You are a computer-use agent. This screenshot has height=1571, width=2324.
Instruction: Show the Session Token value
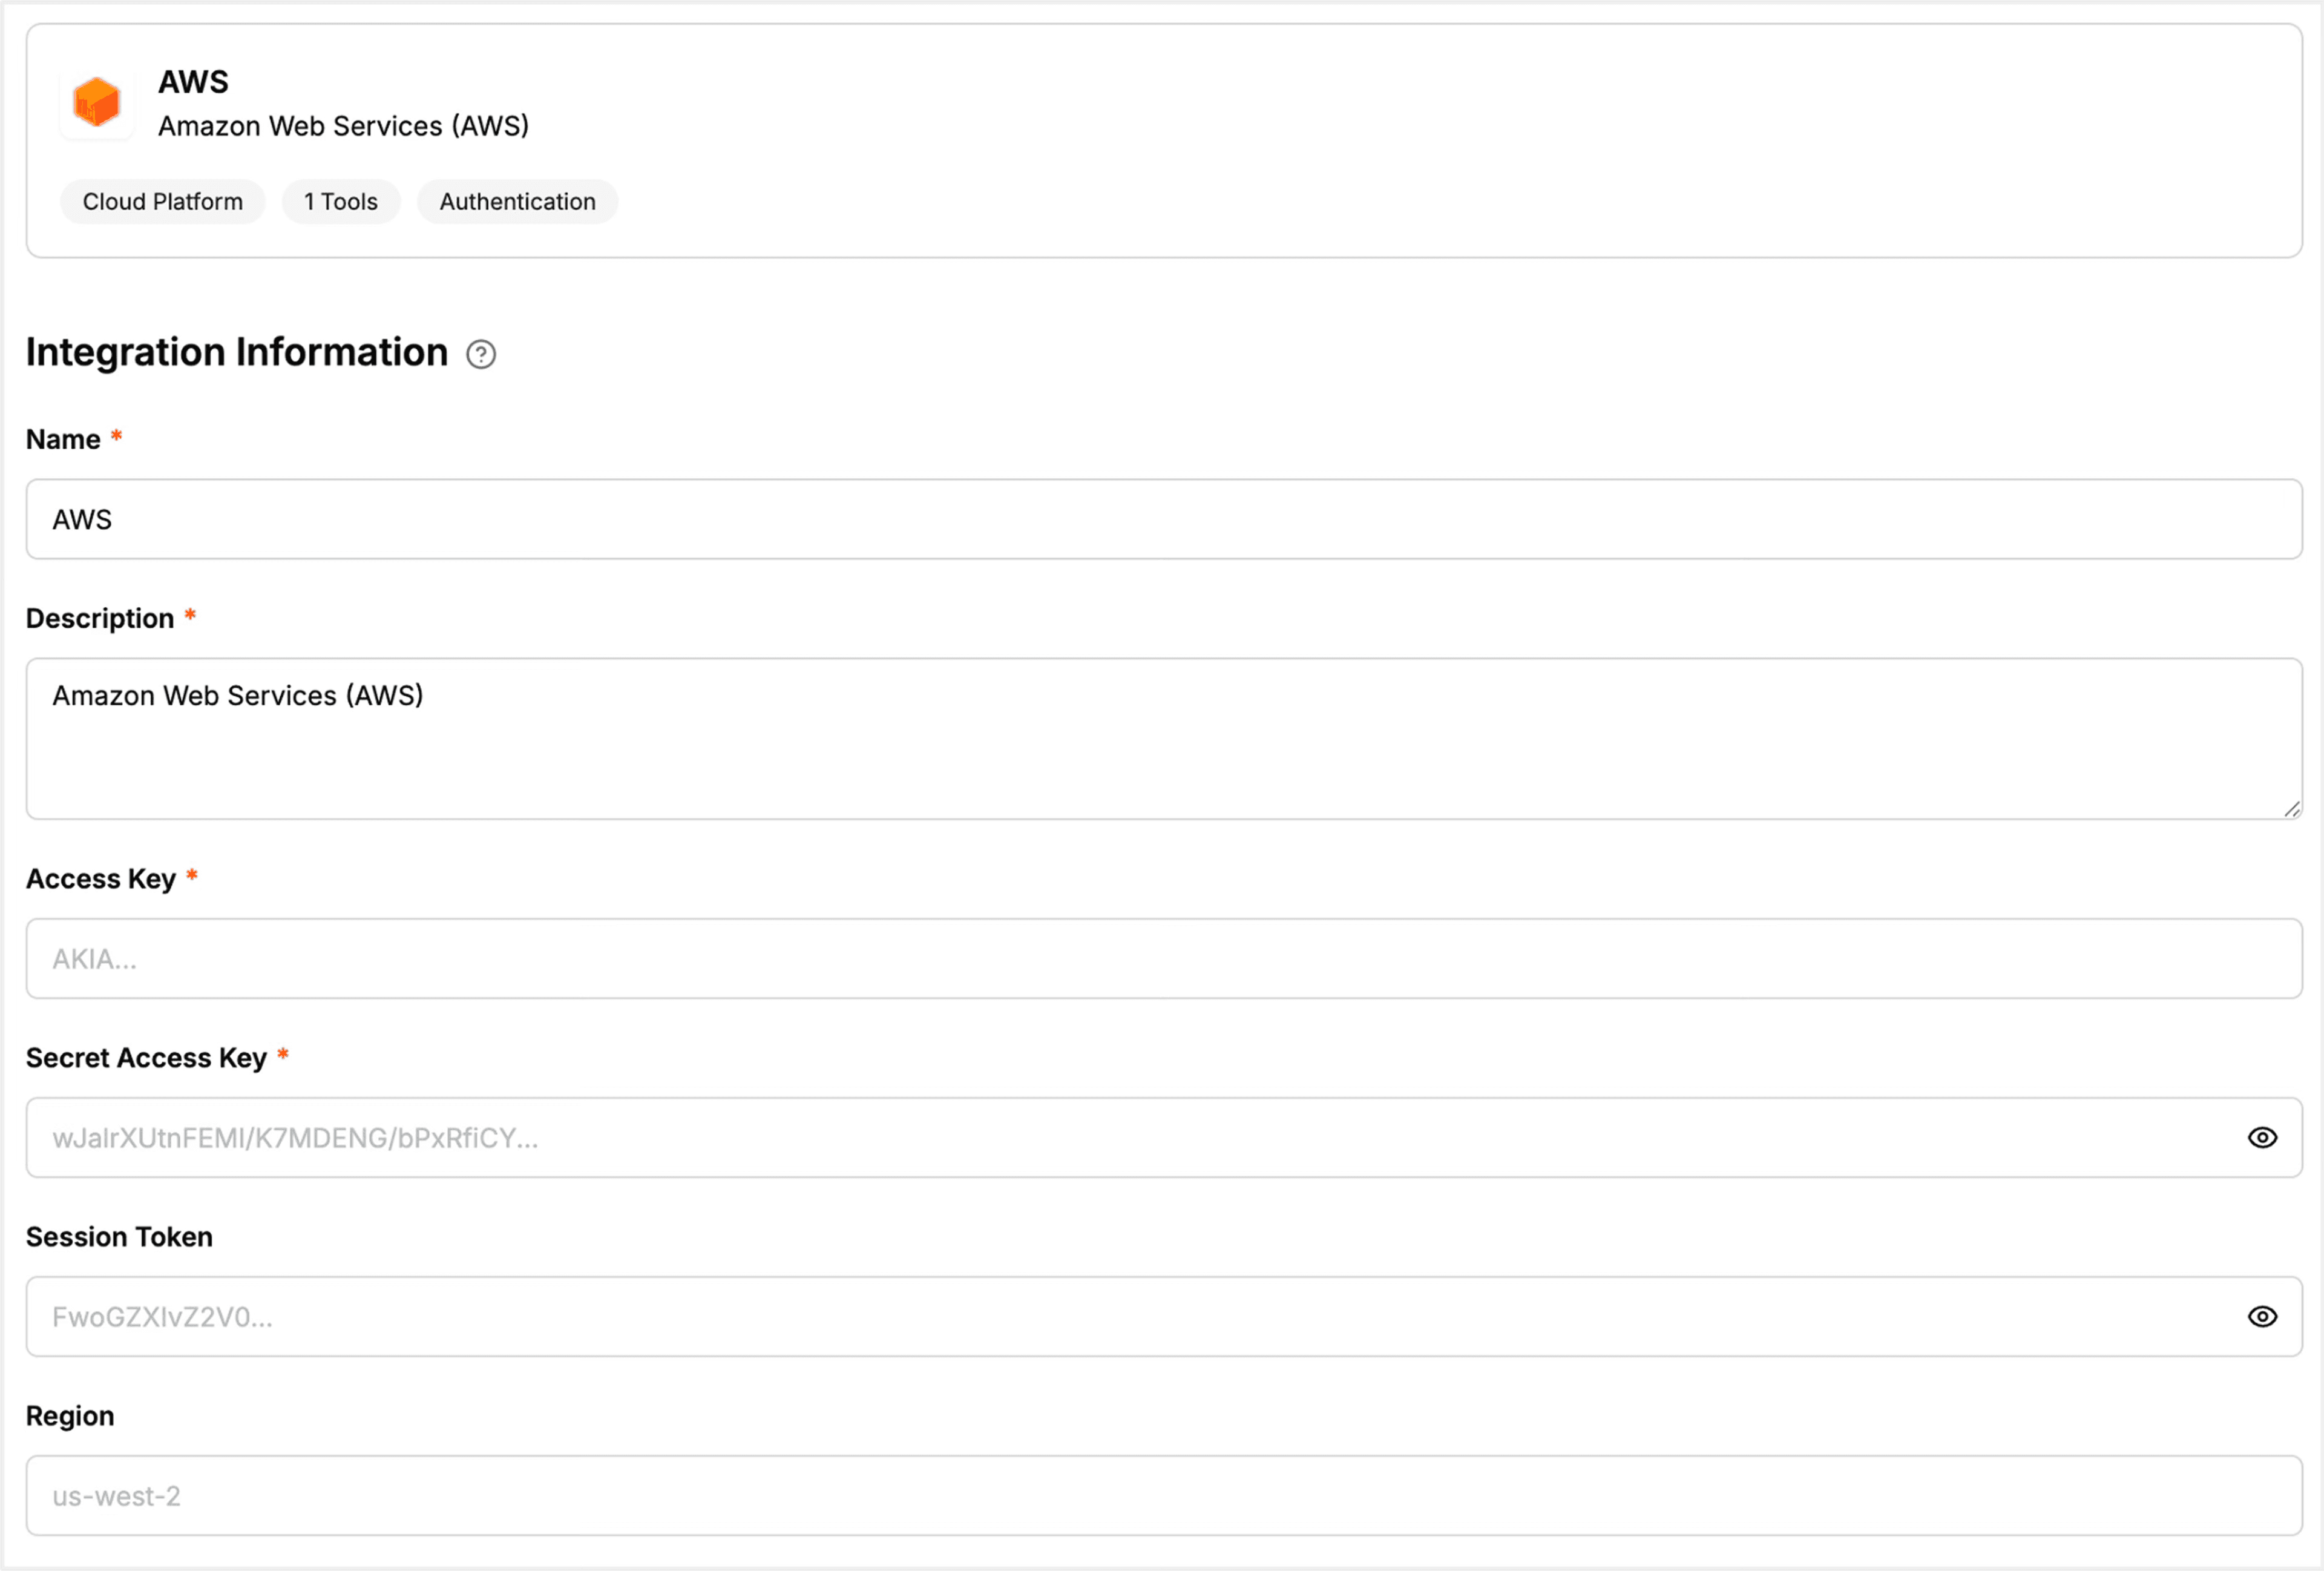(x=2262, y=1316)
